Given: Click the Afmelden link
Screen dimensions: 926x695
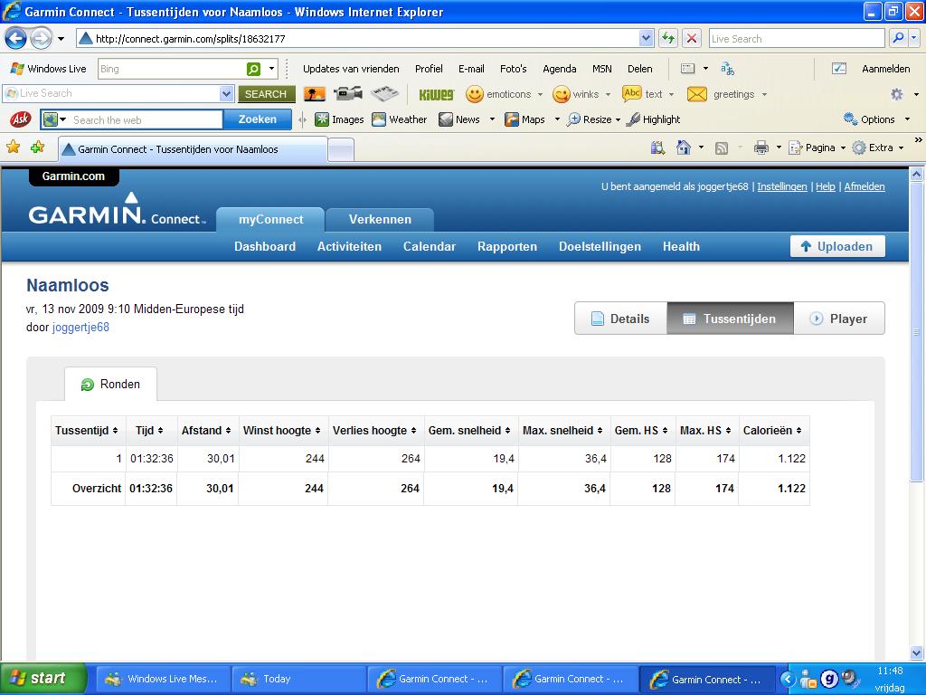Looking at the screenshot, I should [x=864, y=186].
